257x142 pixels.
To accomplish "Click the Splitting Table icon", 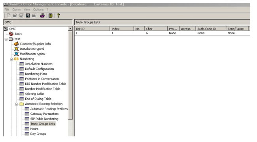I will click(22, 94).
